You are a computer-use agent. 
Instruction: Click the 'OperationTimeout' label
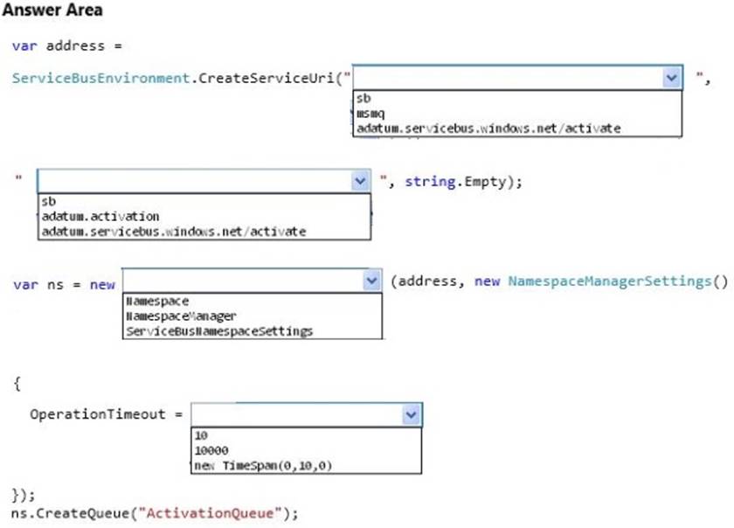pyautogui.click(x=97, y=414)
